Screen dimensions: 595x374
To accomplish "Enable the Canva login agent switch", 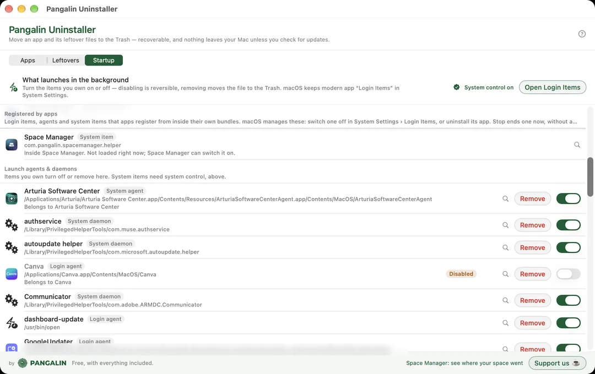I will [568, 274].
